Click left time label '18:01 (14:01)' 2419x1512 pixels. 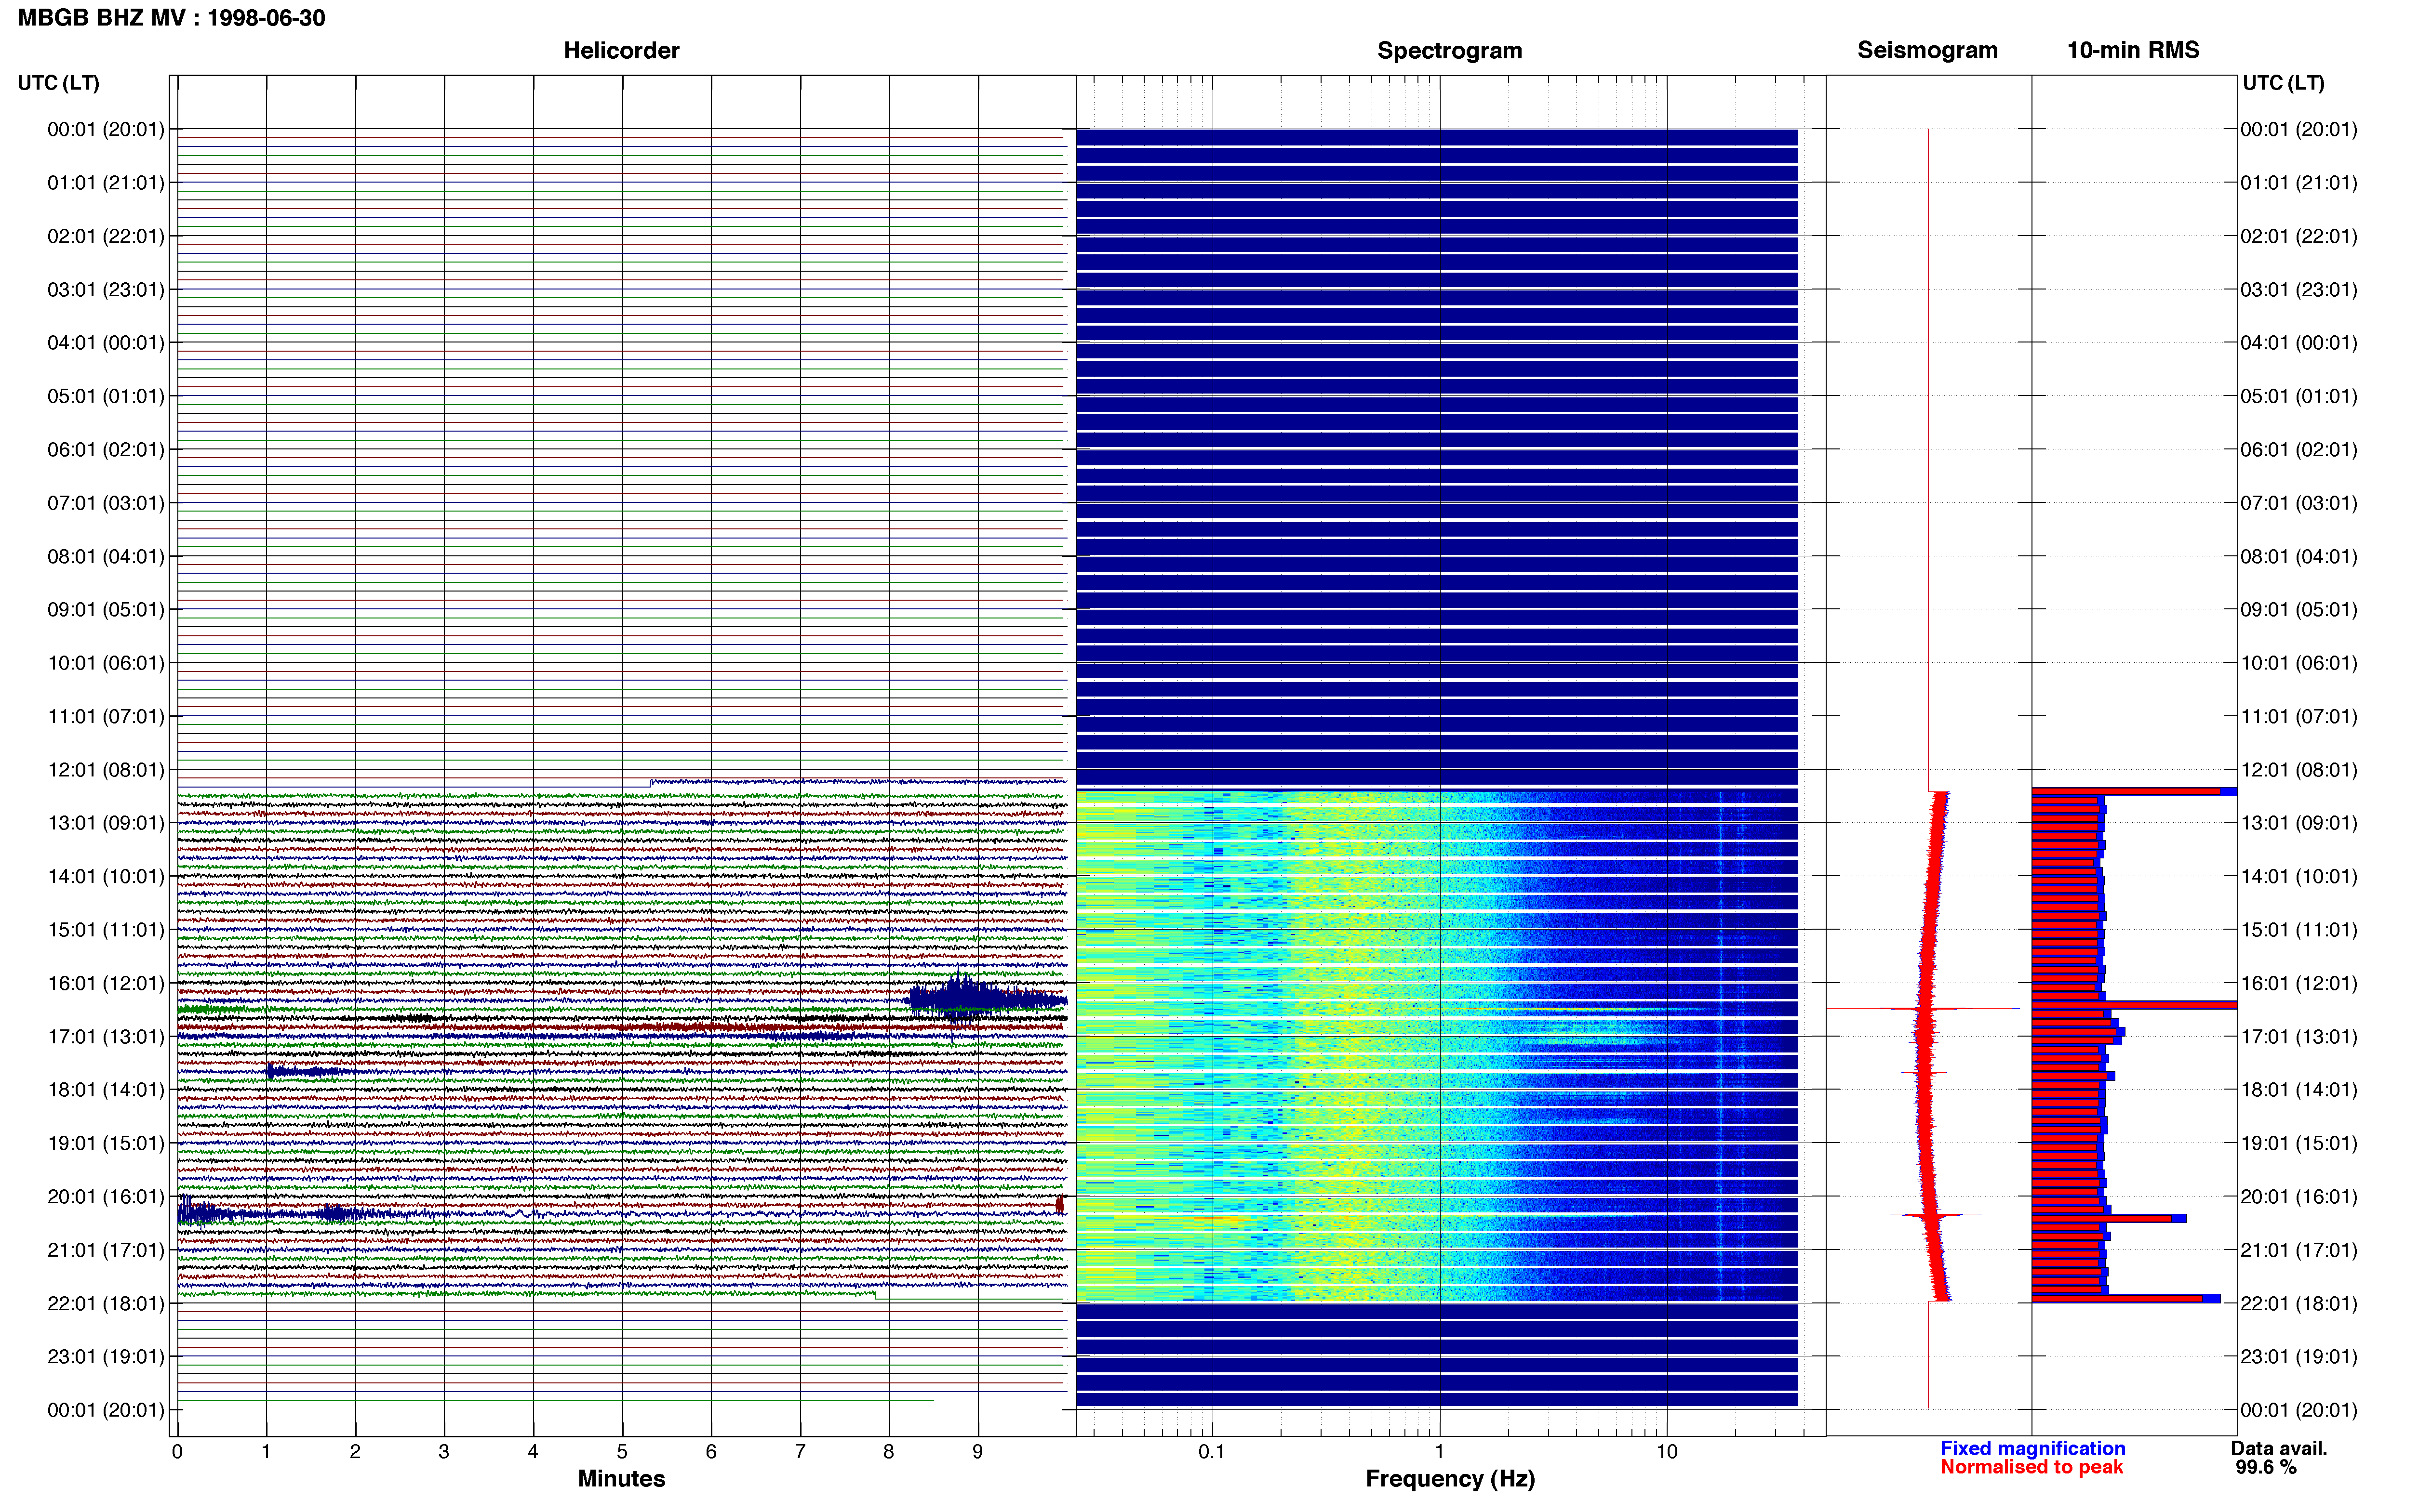(106, 1090)
